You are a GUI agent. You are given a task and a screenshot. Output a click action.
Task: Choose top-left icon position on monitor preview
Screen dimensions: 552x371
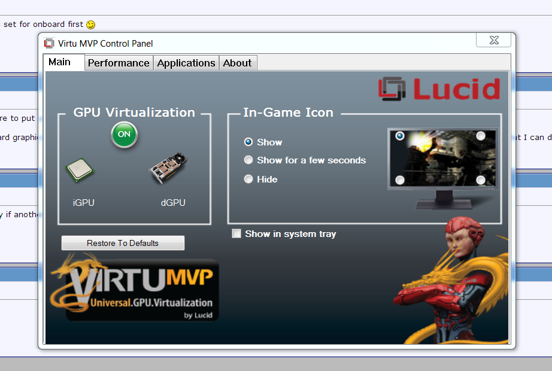(x=399, y=136)
